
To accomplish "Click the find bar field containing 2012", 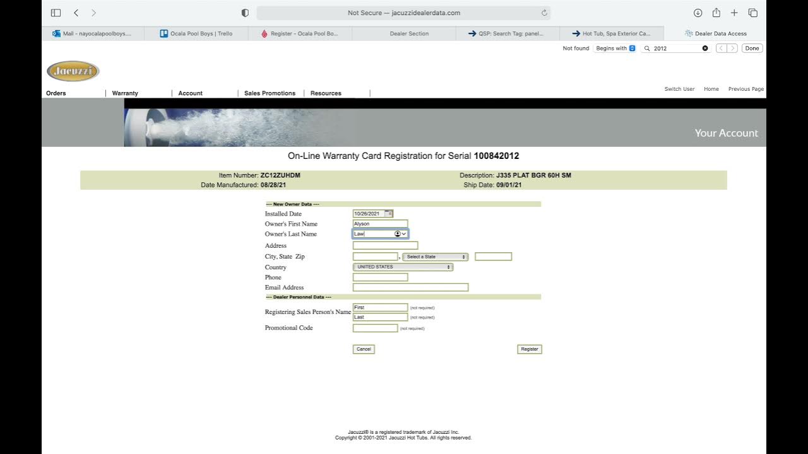I will pos(676,48).
